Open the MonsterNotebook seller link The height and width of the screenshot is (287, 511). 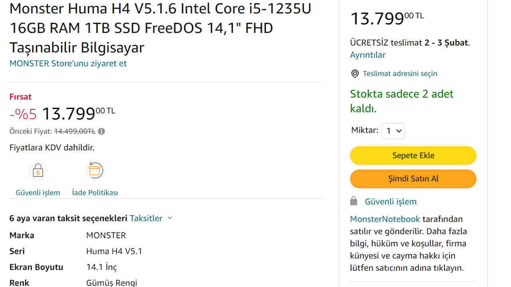385,219
